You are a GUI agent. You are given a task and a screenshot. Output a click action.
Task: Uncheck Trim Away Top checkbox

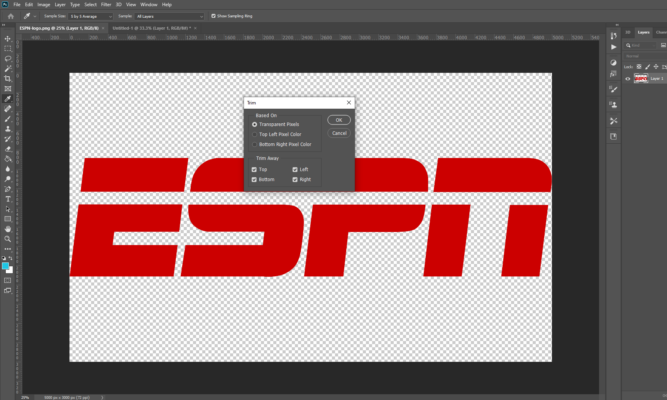[254, 170]
